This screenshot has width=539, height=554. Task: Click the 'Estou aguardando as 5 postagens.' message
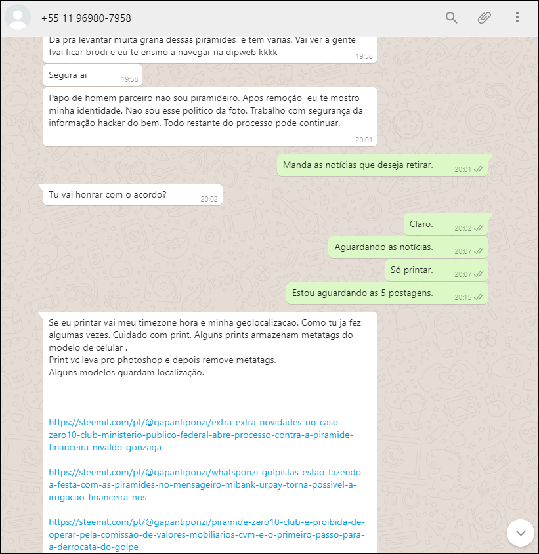(x=387, y=293)
